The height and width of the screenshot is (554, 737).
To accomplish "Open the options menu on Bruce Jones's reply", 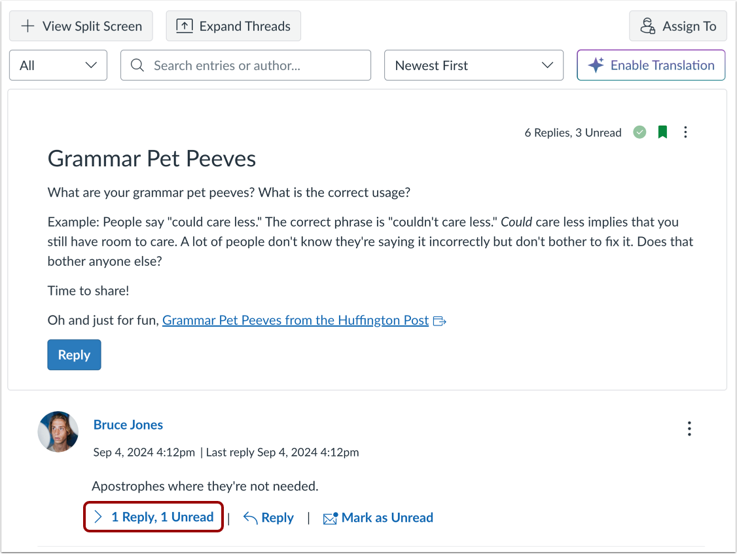I will coord(689,428).
